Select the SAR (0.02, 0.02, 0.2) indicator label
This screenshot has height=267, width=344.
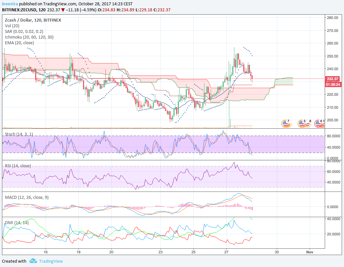coord(24,32)
